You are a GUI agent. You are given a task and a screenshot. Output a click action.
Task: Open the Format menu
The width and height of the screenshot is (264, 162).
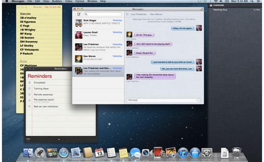[x=80, y=1]
